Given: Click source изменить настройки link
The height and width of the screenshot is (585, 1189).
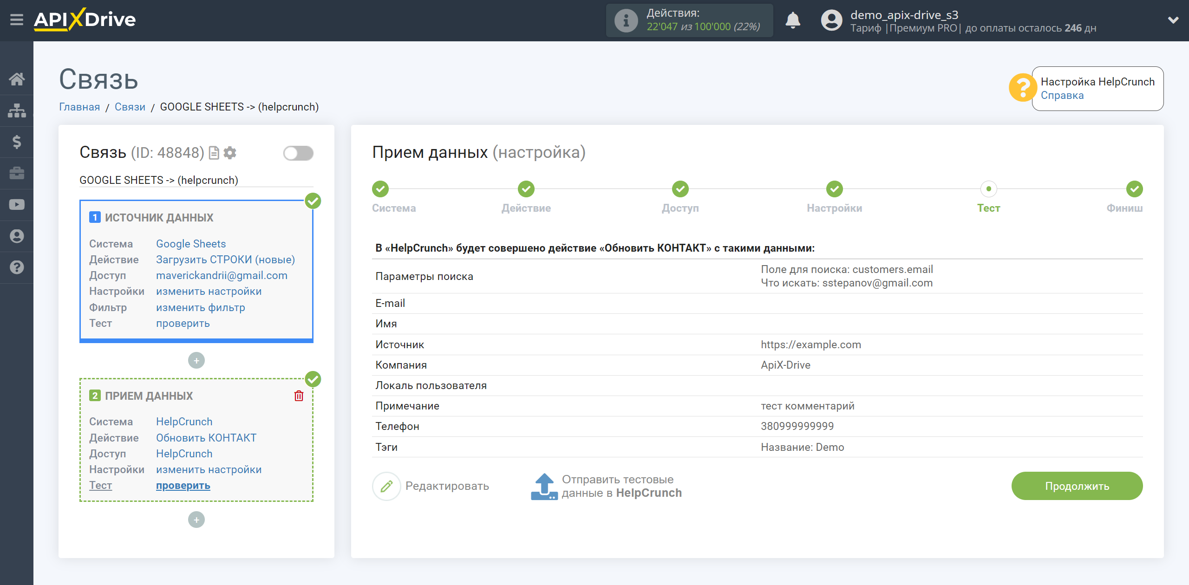Looking at the screenshot, I should point(209,292).
